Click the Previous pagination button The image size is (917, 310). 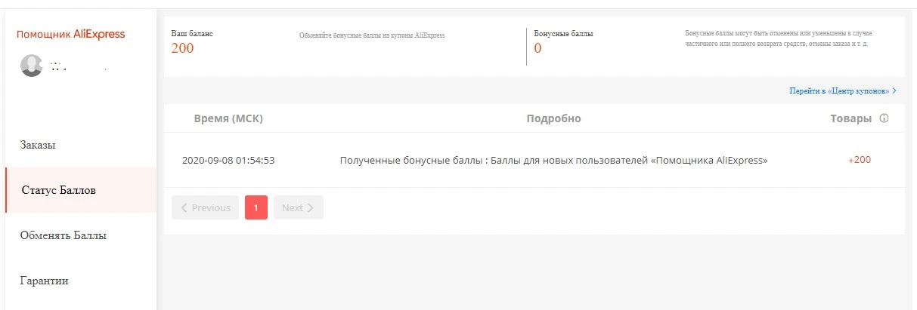pos(206,207)
